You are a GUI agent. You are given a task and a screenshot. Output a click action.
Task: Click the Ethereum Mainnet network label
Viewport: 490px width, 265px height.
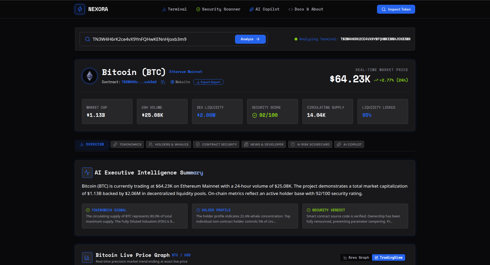click(186, 72)
